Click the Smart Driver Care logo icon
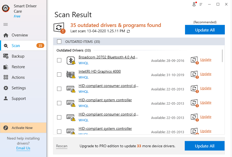The image size is (232, 157). [6, 8]
